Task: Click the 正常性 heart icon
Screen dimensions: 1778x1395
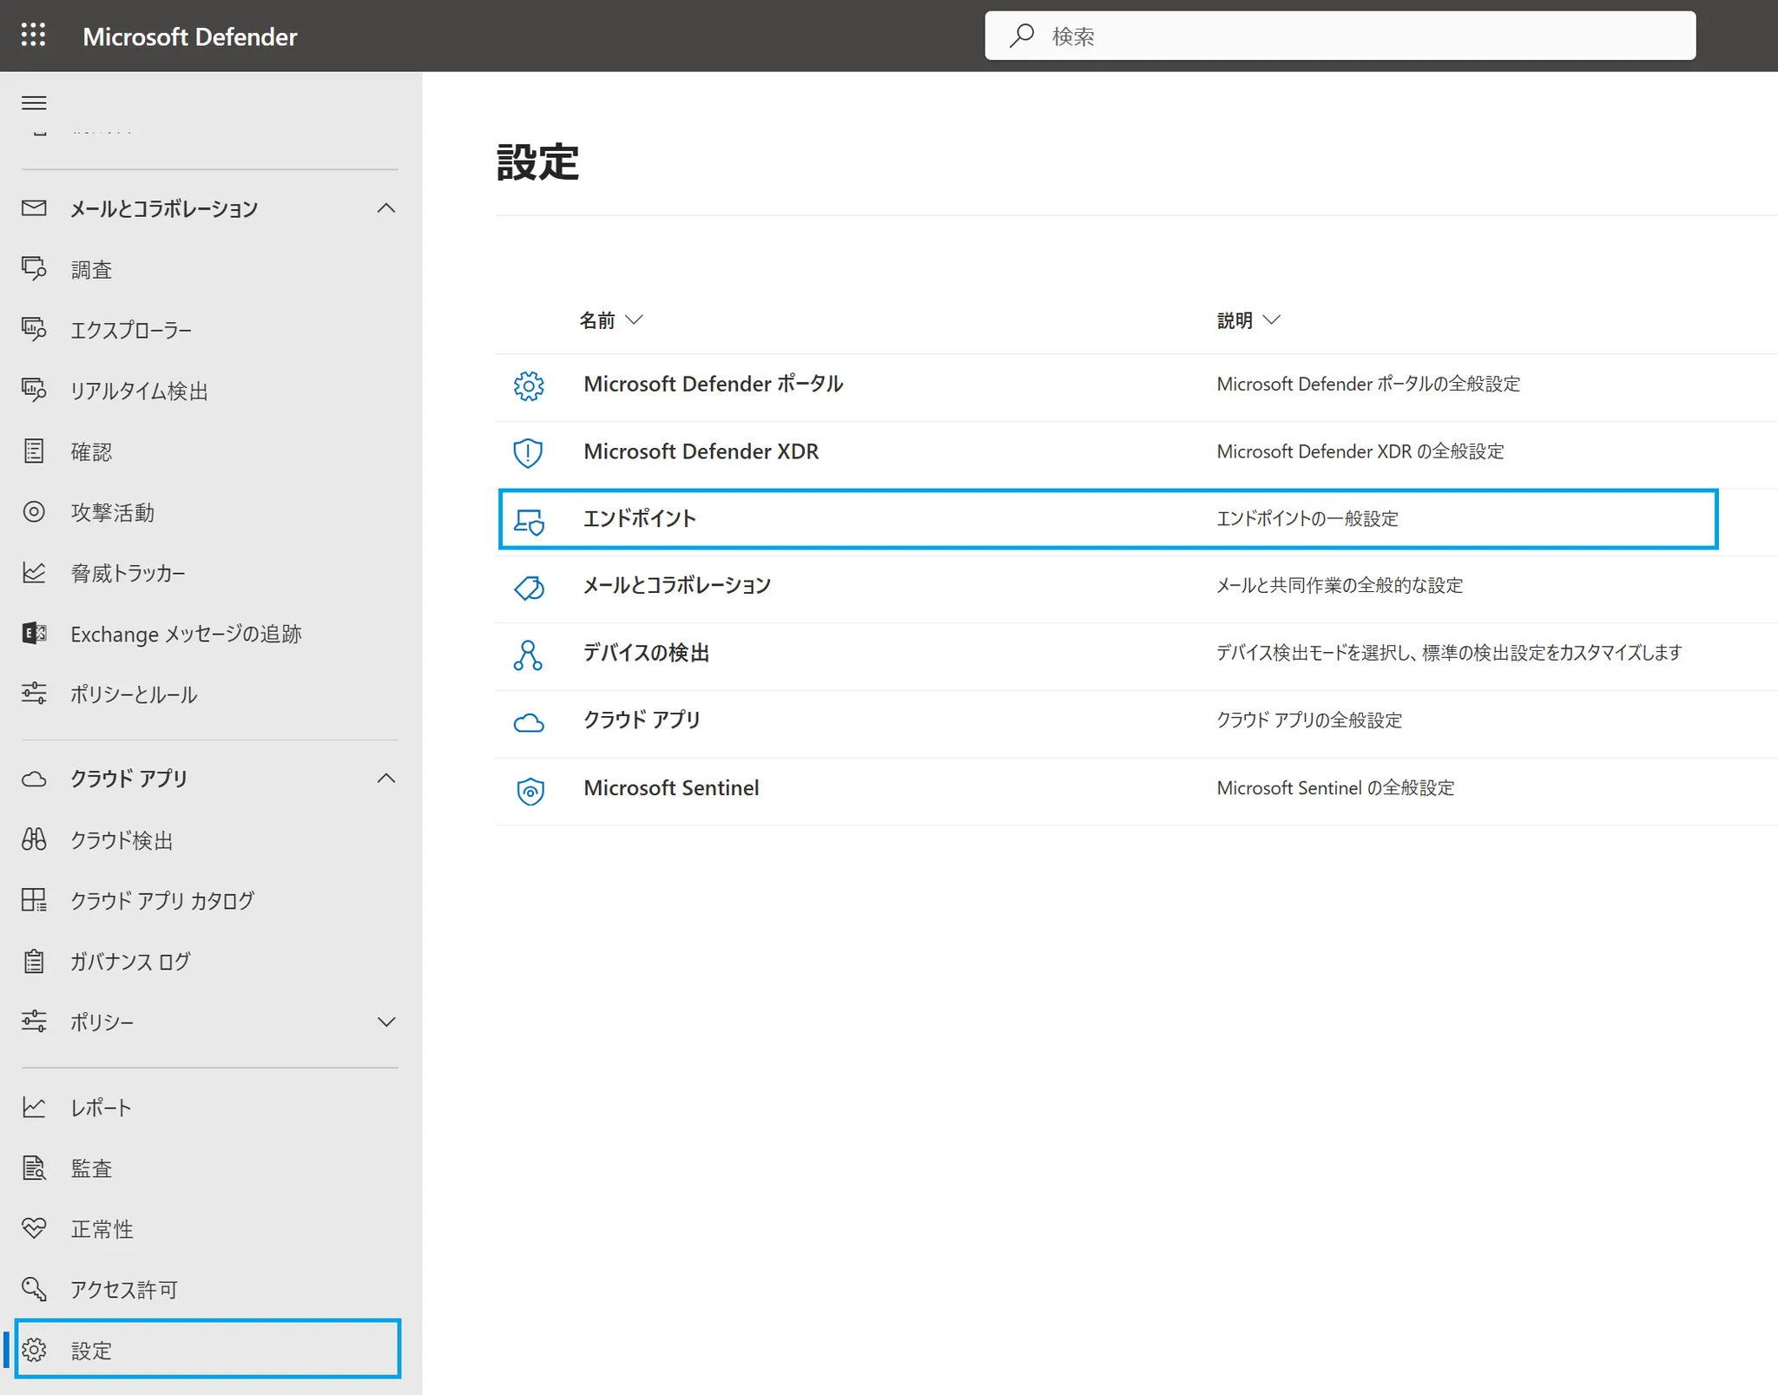Action: [34, 1228]
